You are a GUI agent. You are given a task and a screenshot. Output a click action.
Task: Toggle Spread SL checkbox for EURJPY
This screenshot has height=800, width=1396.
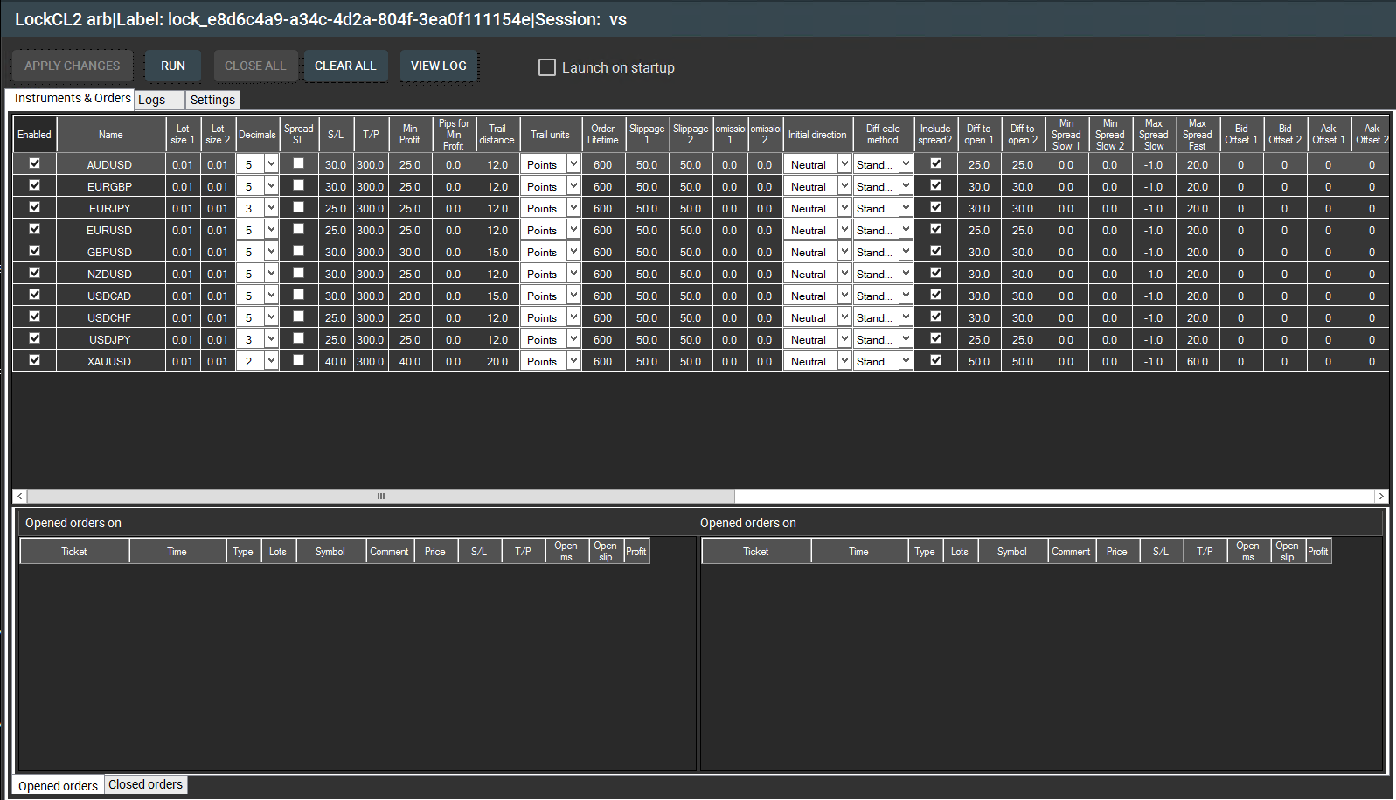pyautogui.click(x=298, y=207)
